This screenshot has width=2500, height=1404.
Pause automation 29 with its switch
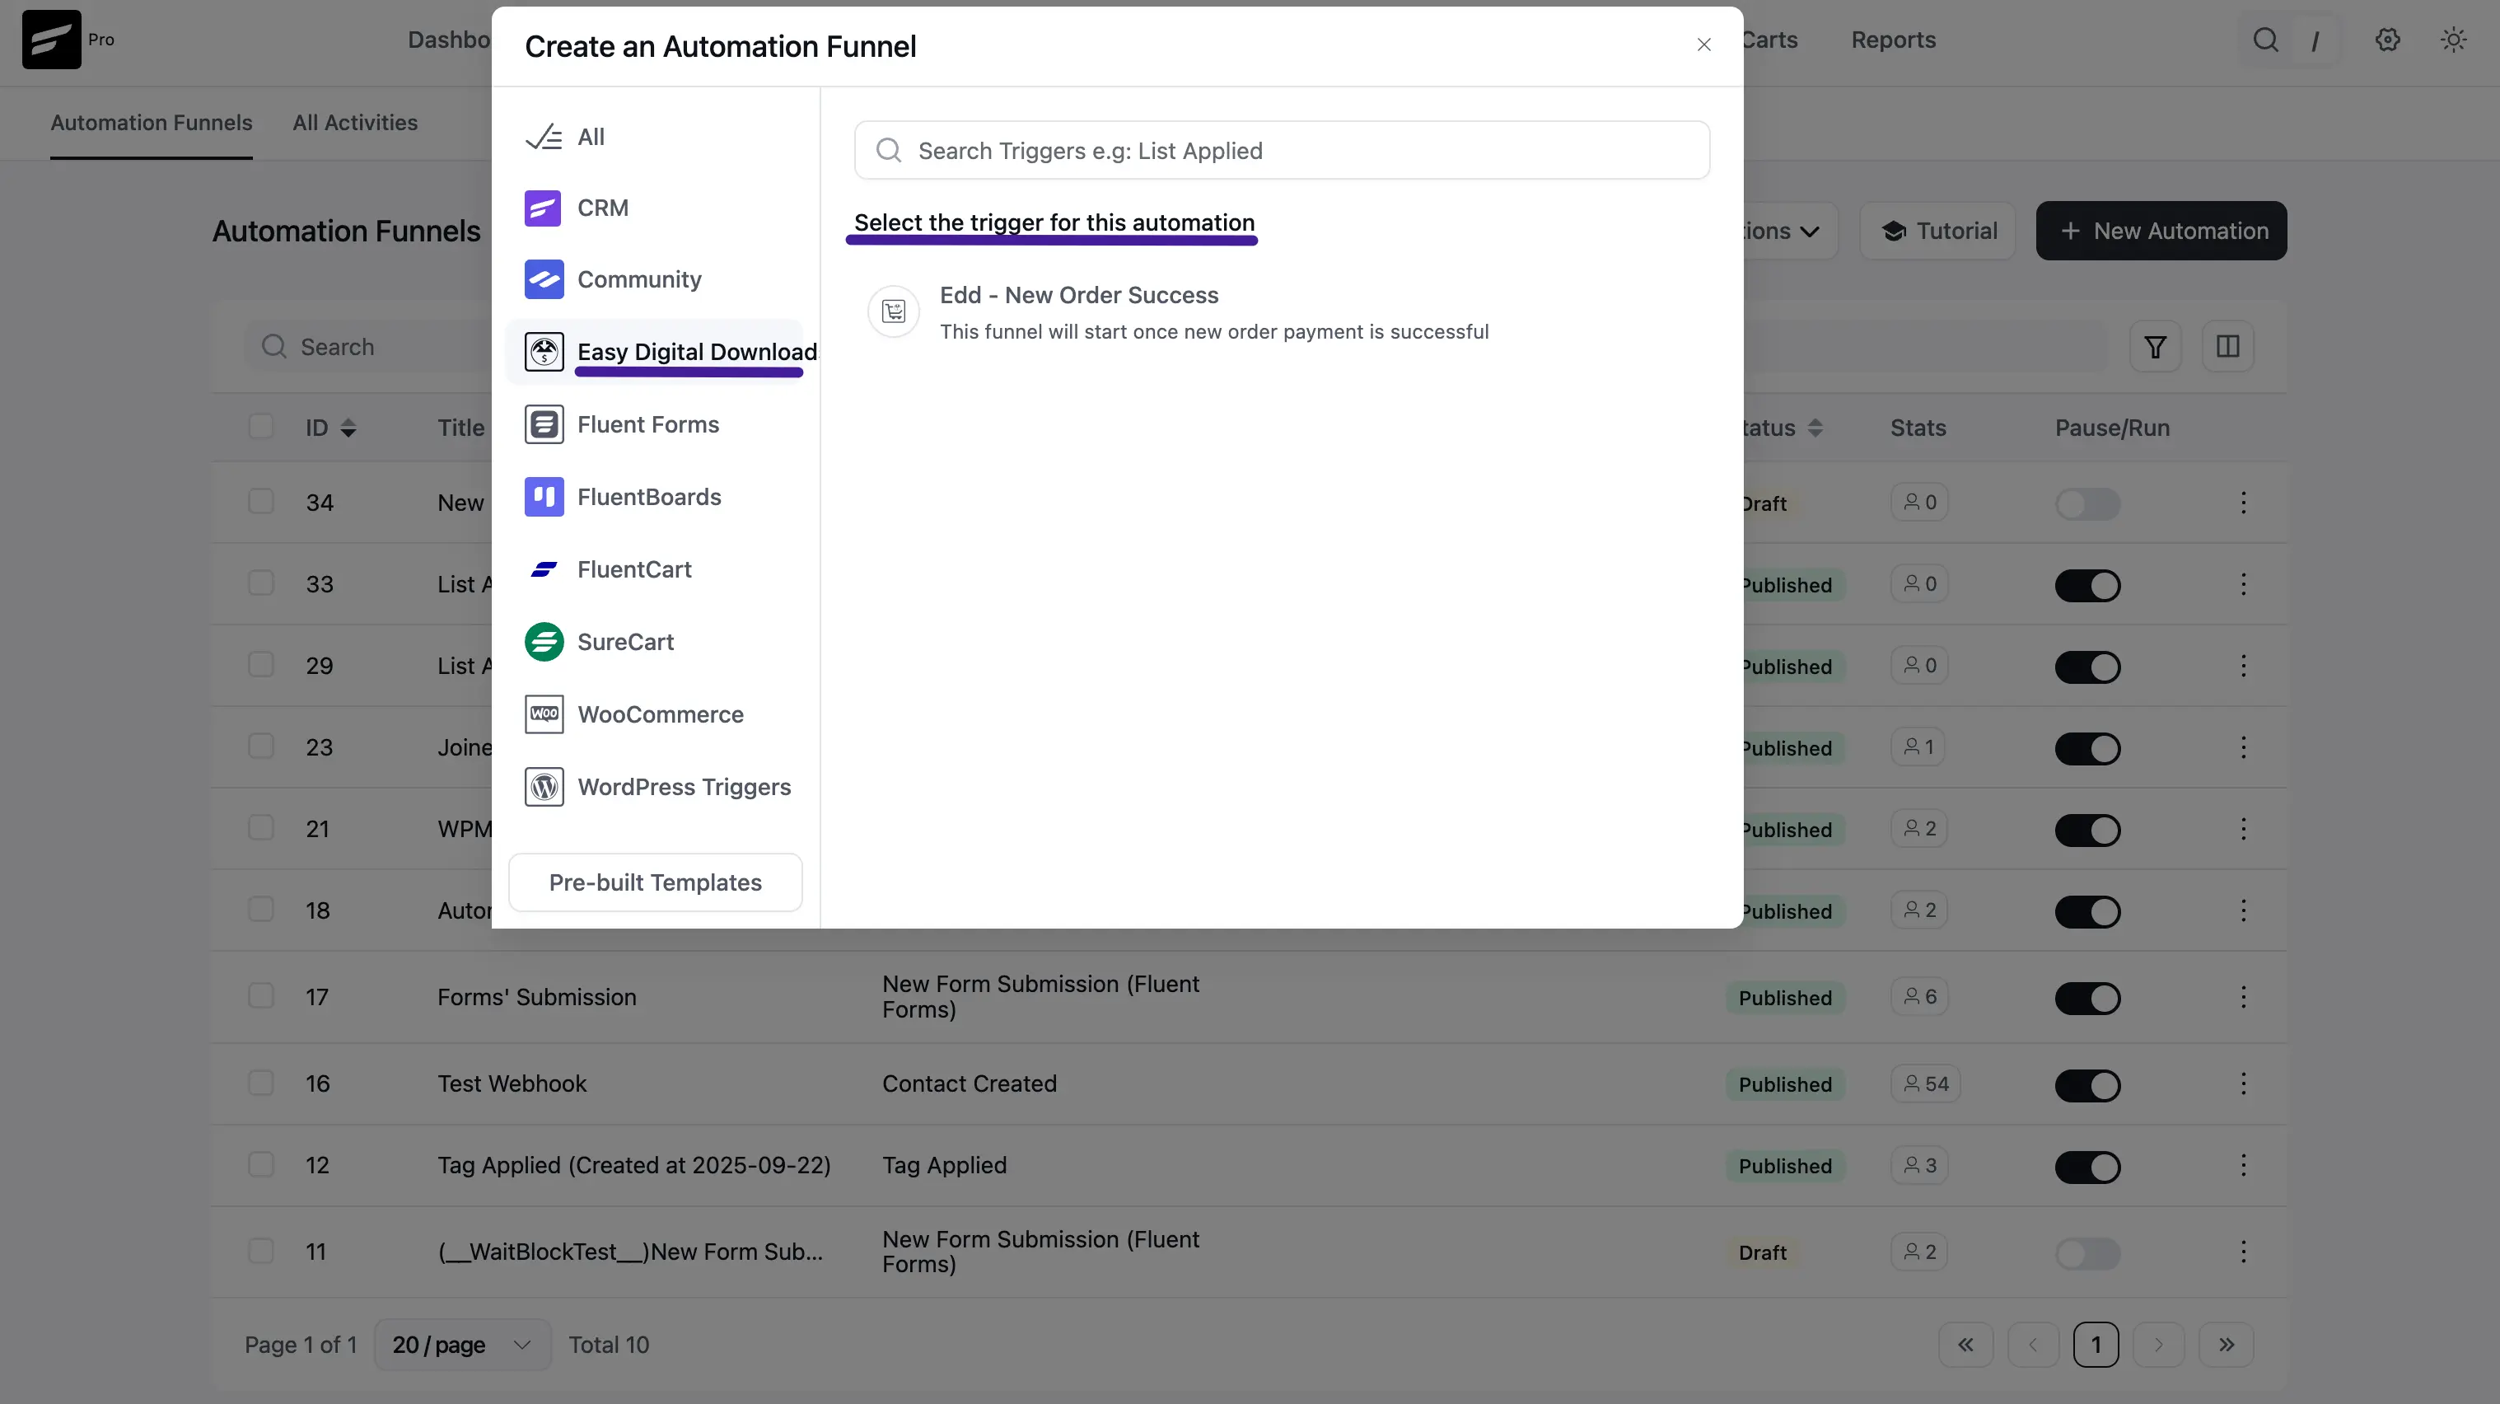click(2087, 667)
